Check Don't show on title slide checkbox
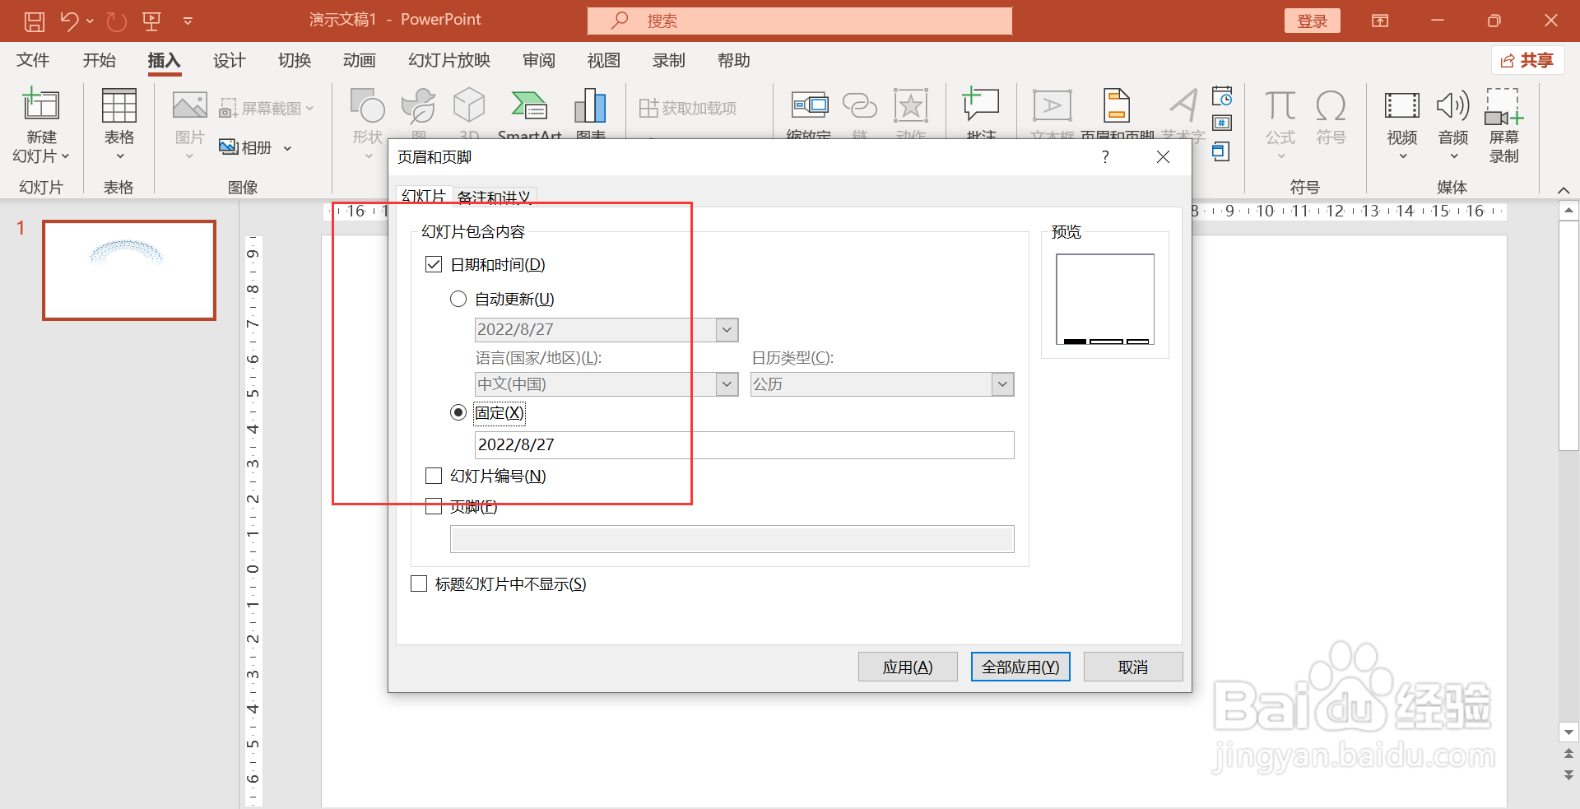 (419, 584)
